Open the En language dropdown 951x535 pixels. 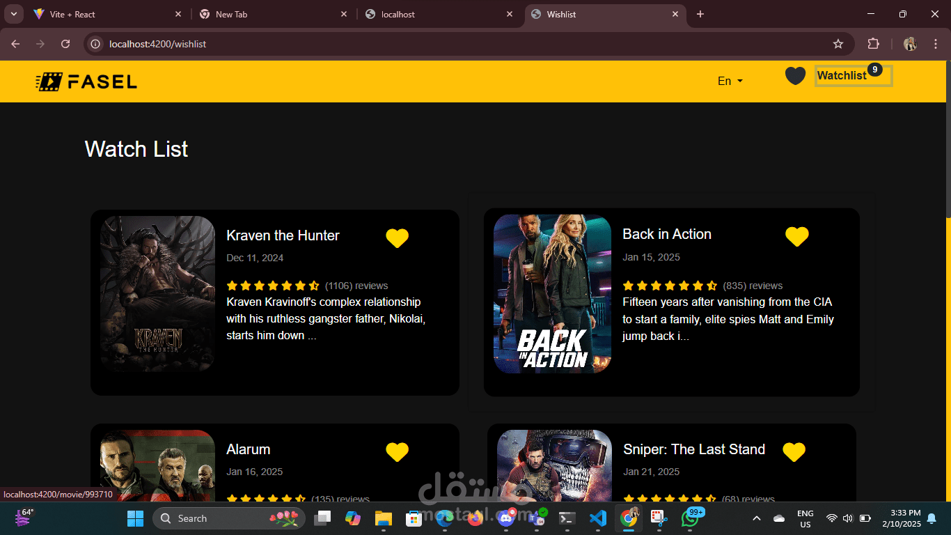point(730,81)
